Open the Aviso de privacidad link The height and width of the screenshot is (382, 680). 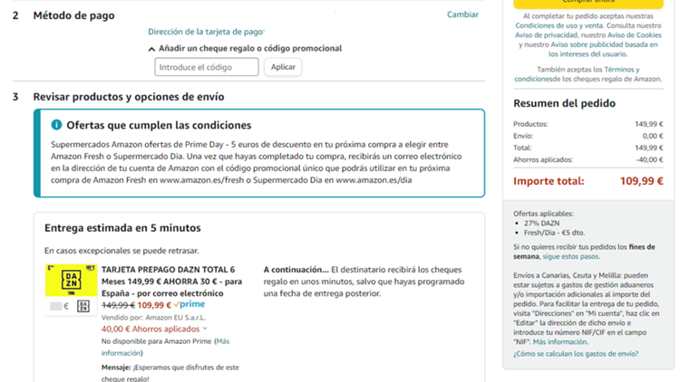coord(546,35)
